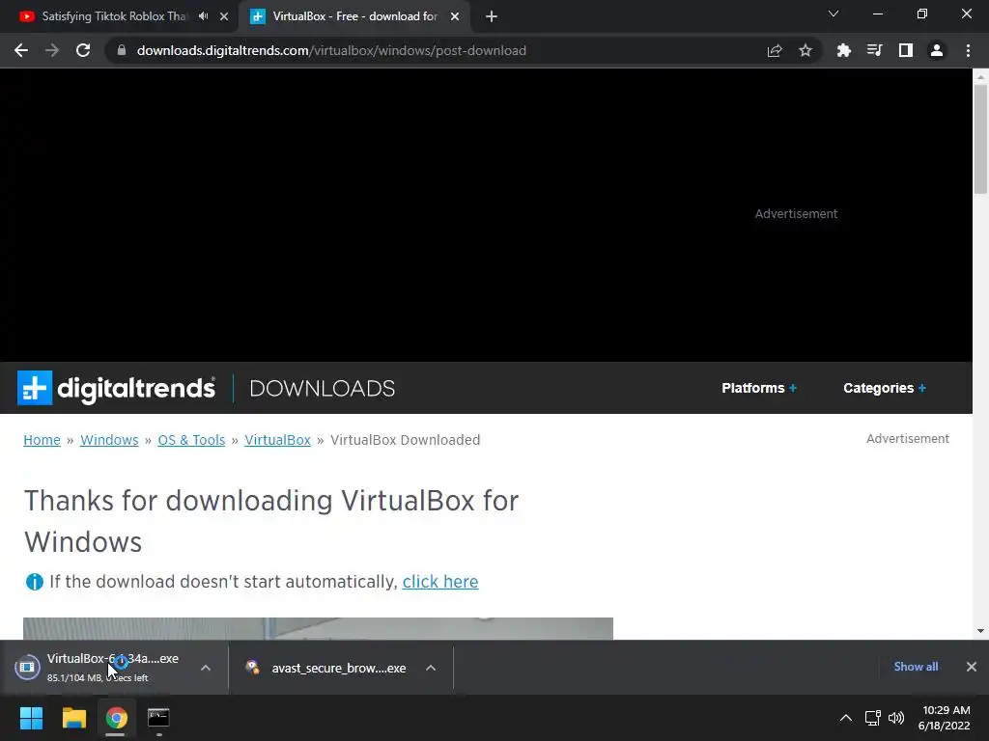Click the address bar URL
989x741 pixels.
tap(332, 50)
